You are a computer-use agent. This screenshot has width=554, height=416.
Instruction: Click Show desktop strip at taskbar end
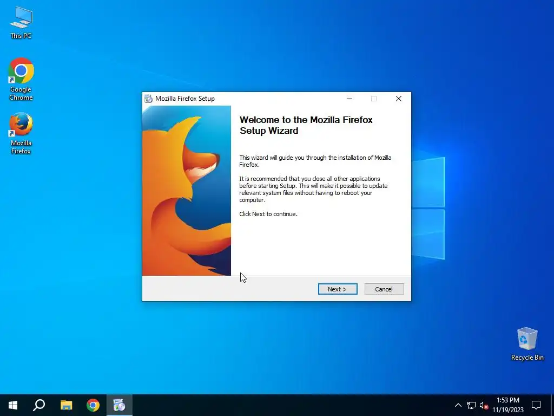tap(552, 405)
